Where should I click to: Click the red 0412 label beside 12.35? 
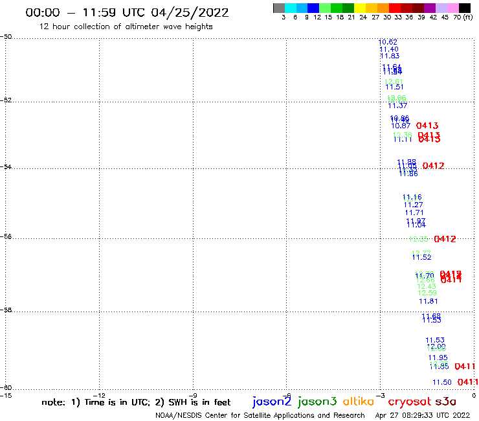click(x=445, y=239)
